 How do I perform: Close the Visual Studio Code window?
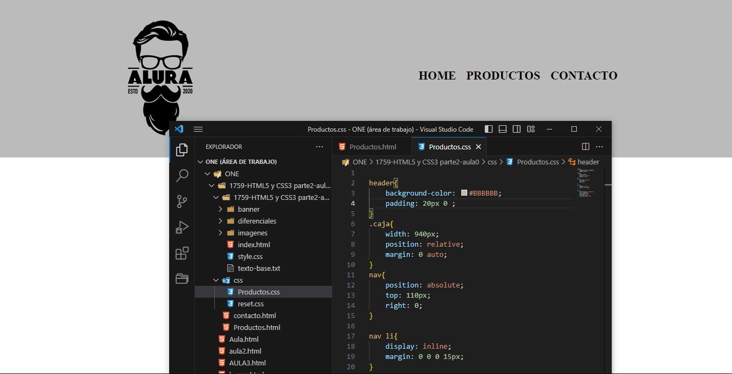tap(599, 129)
